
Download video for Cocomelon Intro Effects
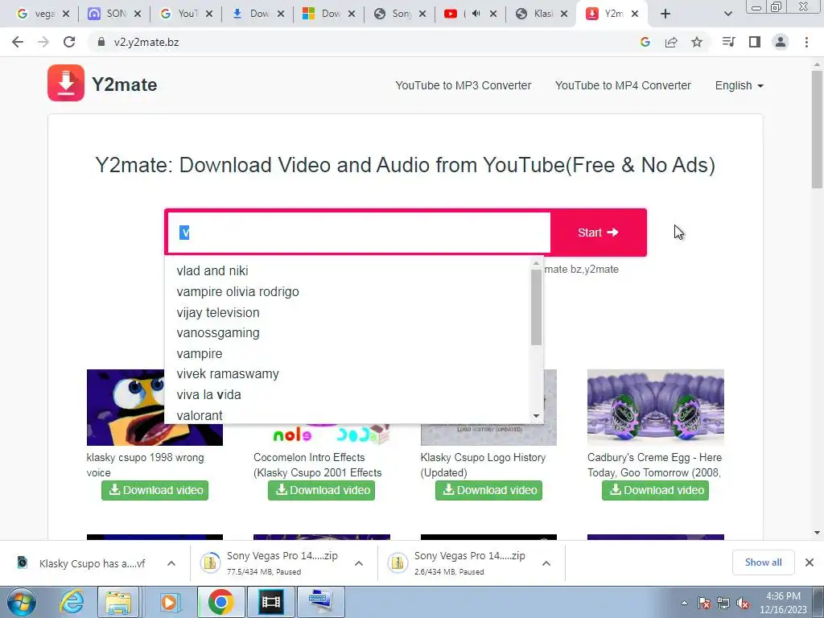[322, 490]
